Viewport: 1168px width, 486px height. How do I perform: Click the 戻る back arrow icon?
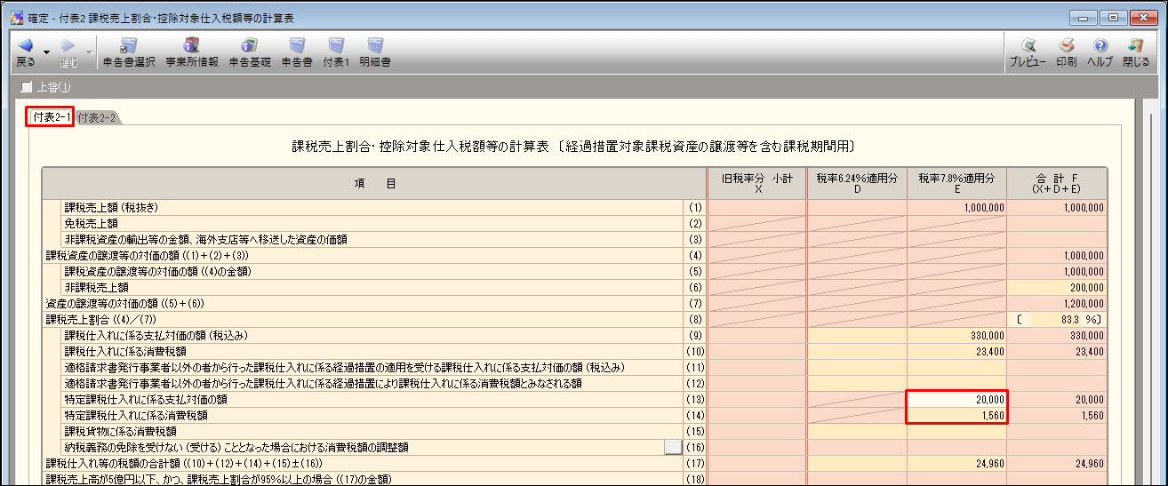pos(25,46)
